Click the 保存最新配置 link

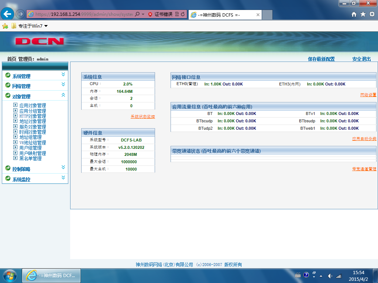click(322, 59)
